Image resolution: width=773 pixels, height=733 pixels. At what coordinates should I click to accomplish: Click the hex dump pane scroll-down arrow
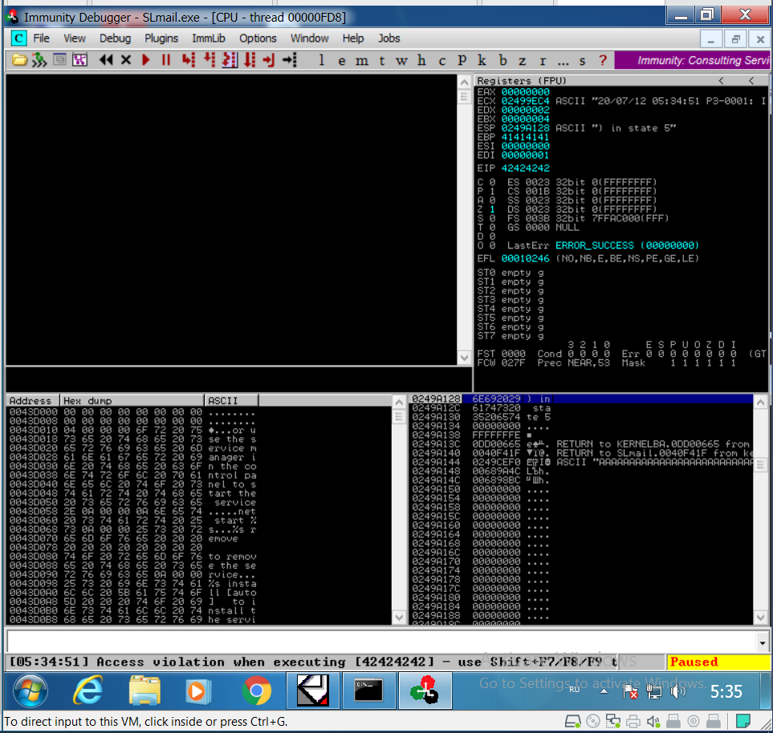(399, 618)
